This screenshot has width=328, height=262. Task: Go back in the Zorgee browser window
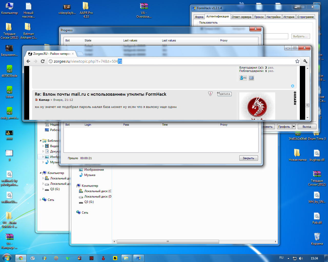(28, 61)
